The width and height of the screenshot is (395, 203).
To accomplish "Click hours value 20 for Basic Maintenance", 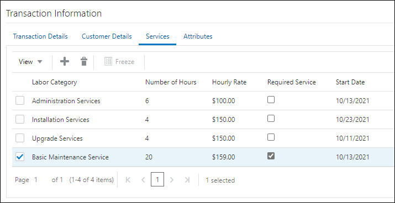I will point(149,157).
